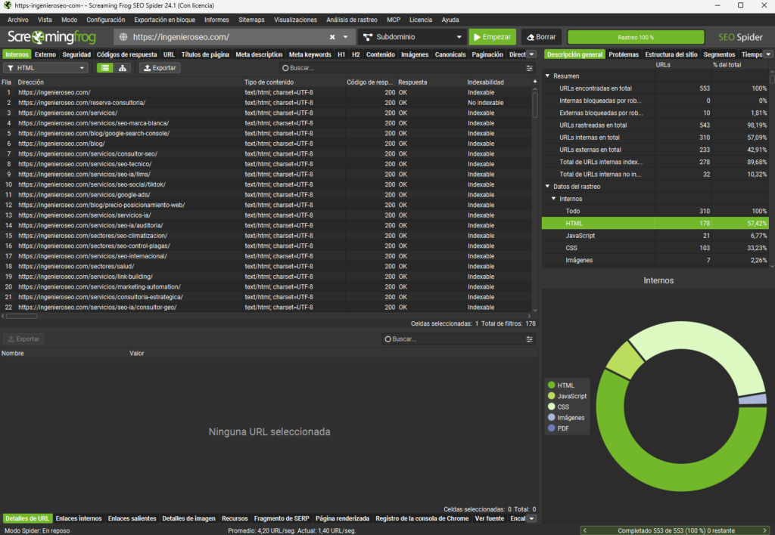The height and width of the screenshot is (535, 775).
Task: Open the Canonicals tab
Action: 450,54
